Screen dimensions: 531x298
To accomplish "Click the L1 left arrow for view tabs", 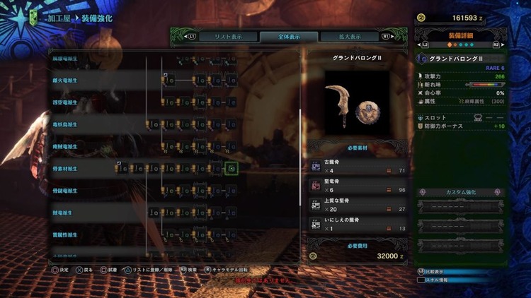I will click(190, 36).
